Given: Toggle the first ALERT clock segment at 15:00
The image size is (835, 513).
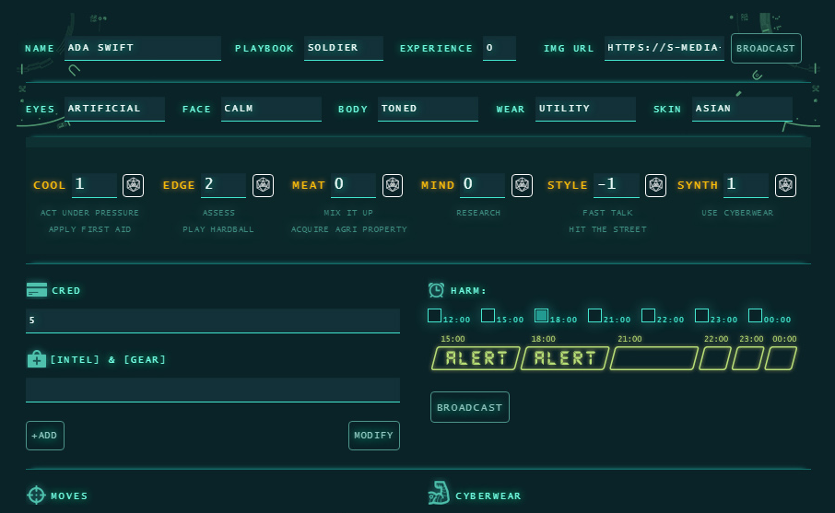Looking at the screenshot, I should [x=476, y=358].
